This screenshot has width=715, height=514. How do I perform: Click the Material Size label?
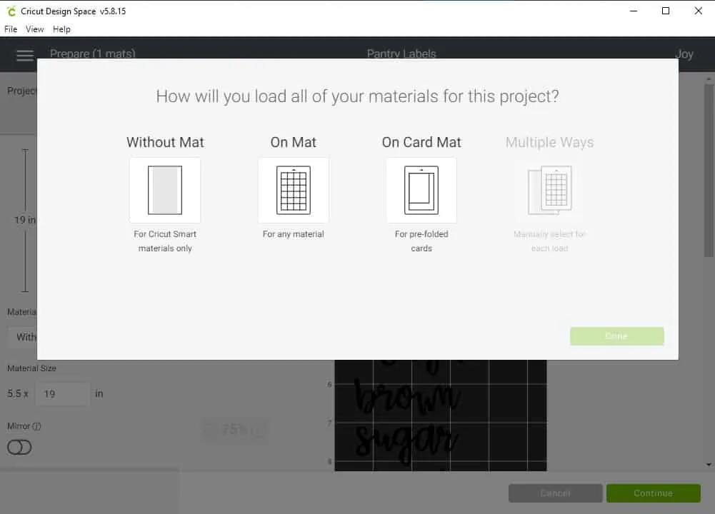(x=31, y=368)
